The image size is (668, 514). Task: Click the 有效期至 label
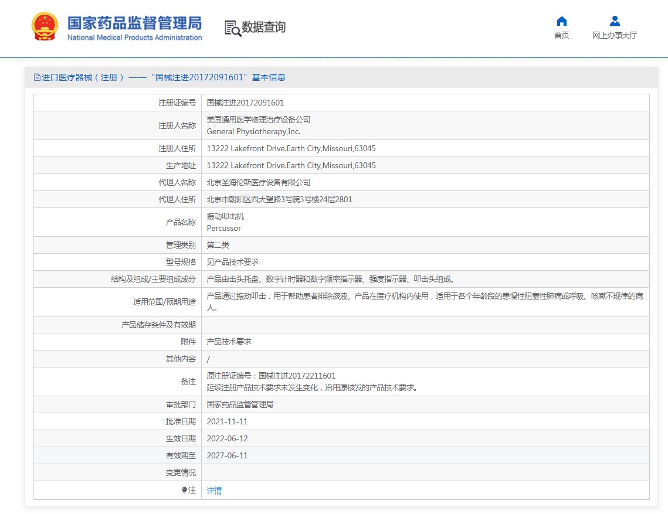[x=181, y=455]
